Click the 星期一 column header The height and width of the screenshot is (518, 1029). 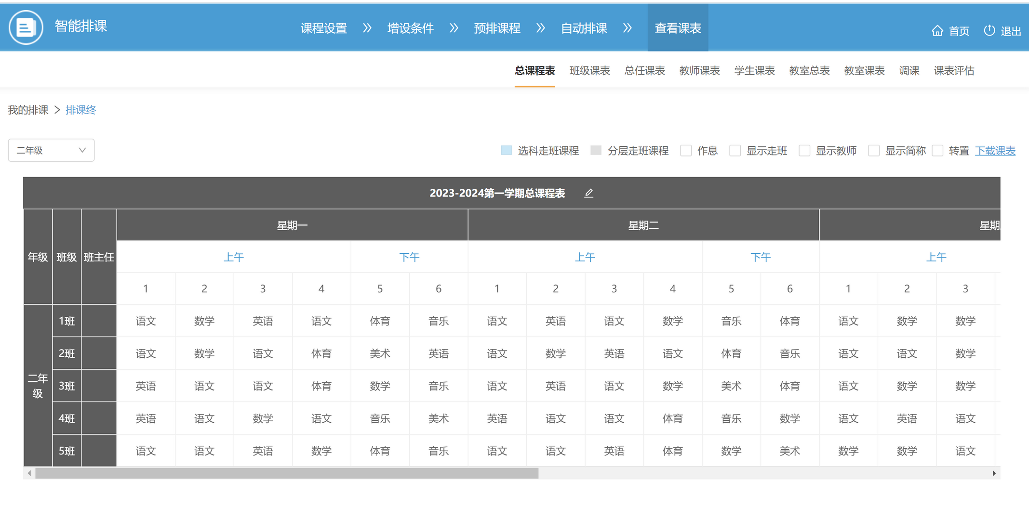tap(292, 225)
